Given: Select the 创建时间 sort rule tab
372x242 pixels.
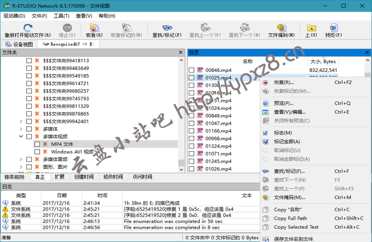Looking at the screenshot, I should tap(84, 177).
